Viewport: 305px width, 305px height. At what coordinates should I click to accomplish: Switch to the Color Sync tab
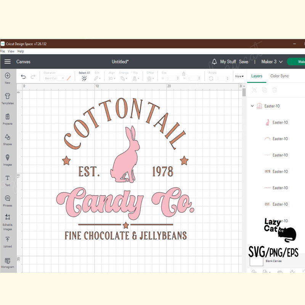[x=279, y=76]
